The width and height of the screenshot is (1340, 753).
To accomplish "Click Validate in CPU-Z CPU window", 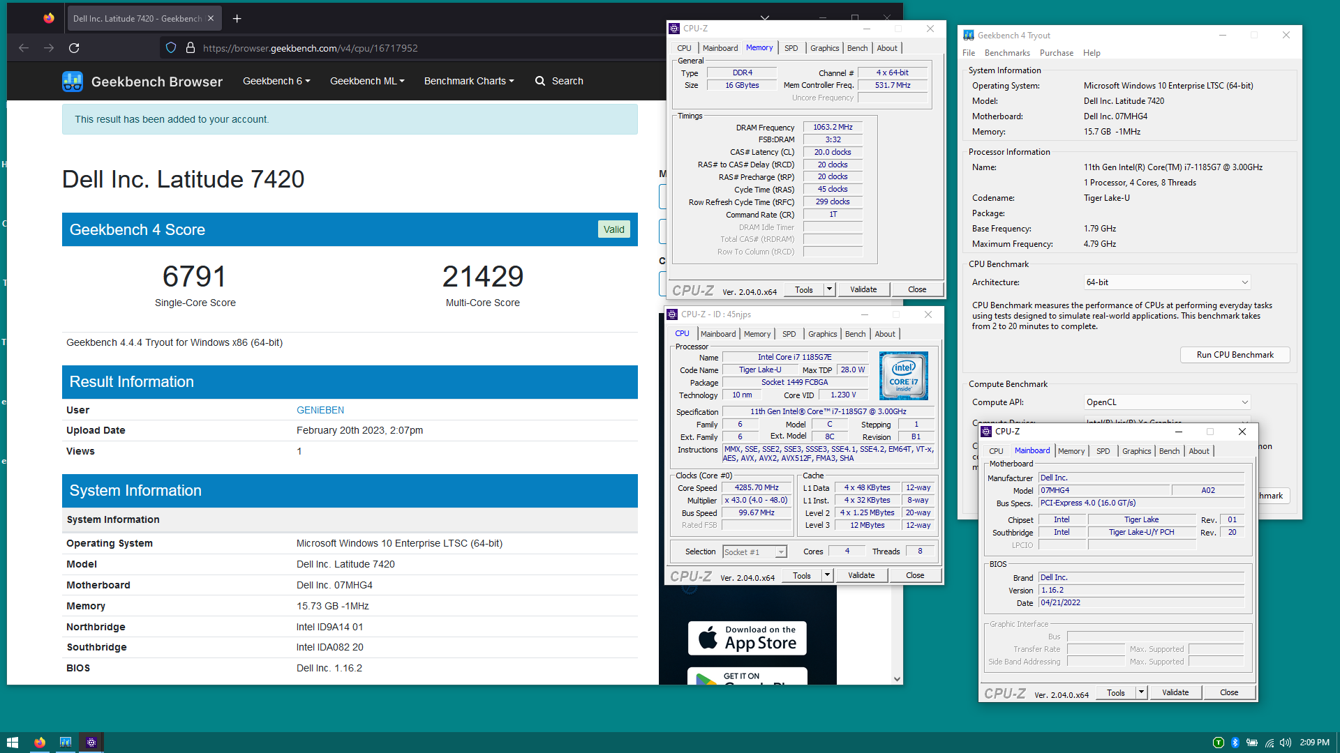I will 861,575.
